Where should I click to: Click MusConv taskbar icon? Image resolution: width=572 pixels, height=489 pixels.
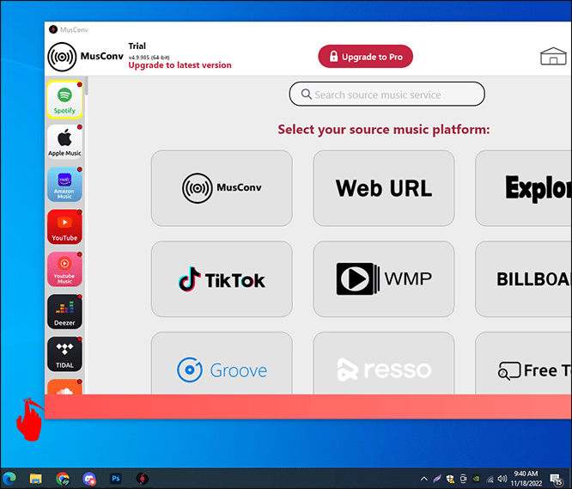click(143, 479)
